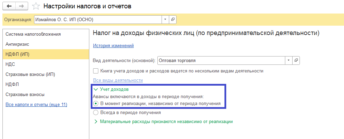Viewport: 344px width, 139px height.
Task: Expand 'Материальные расходы признаются' section
Action: pyautogui.click(x=96, y=122)
